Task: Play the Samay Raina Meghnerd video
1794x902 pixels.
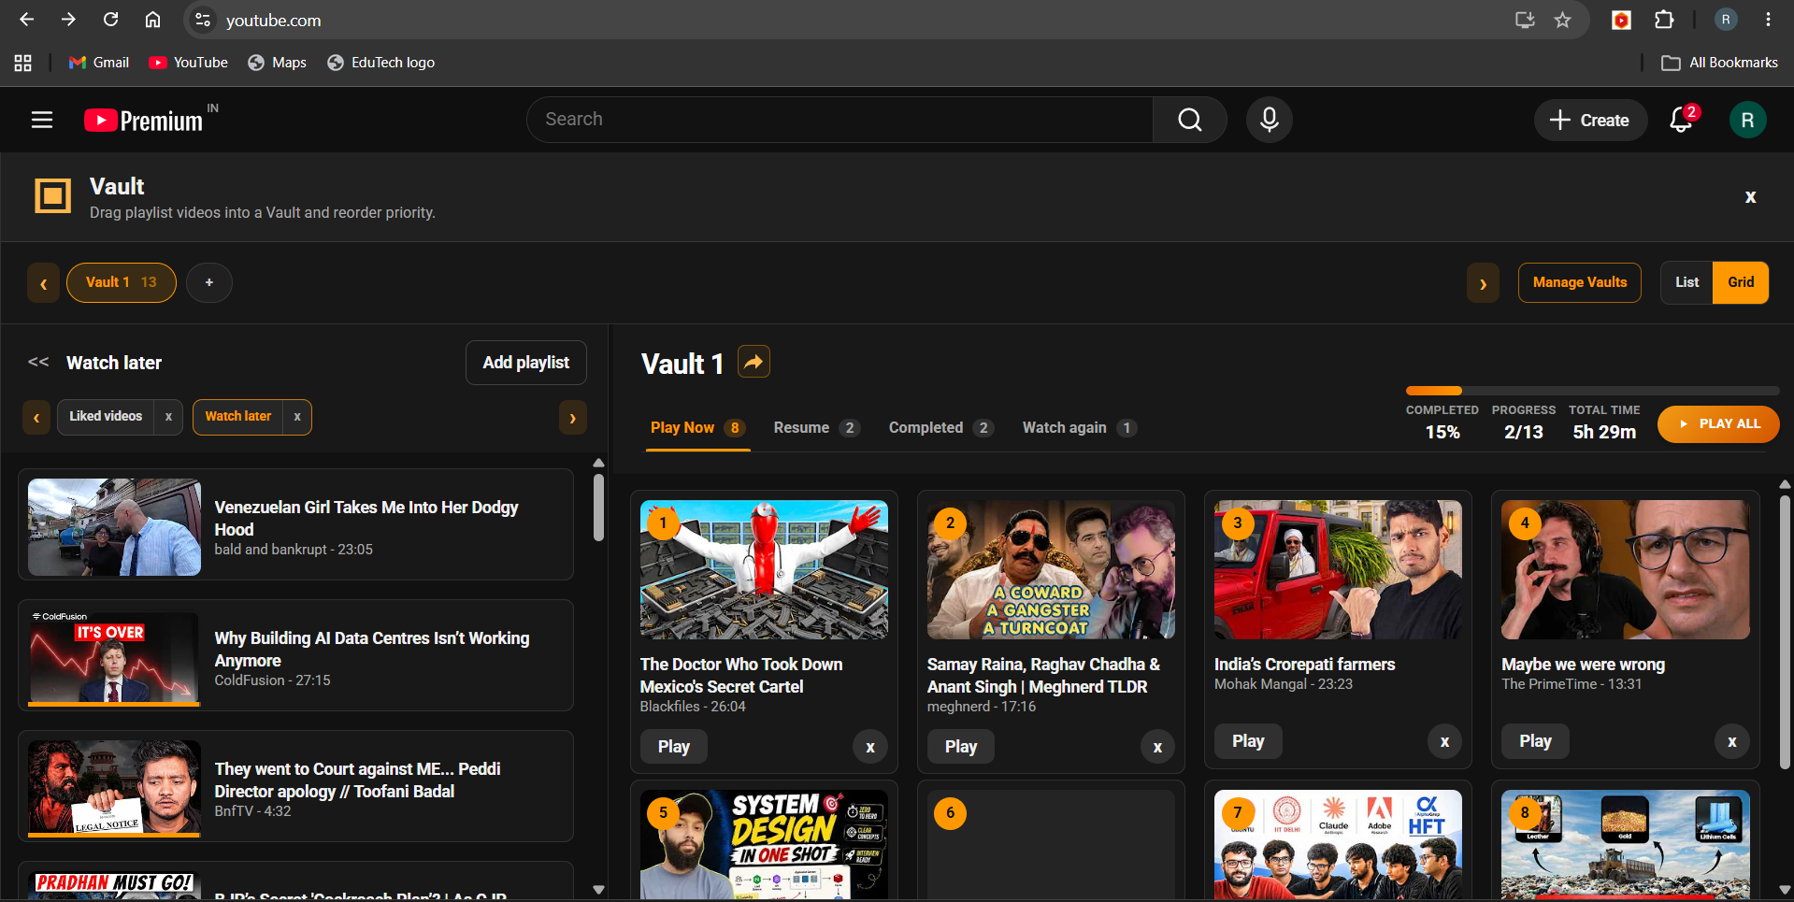Action: [960, 747]
